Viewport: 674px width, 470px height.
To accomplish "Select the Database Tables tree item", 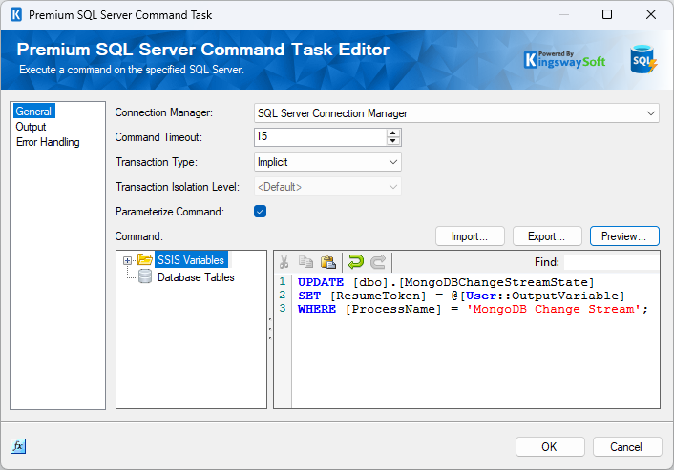I will click(x=196, y=277).
